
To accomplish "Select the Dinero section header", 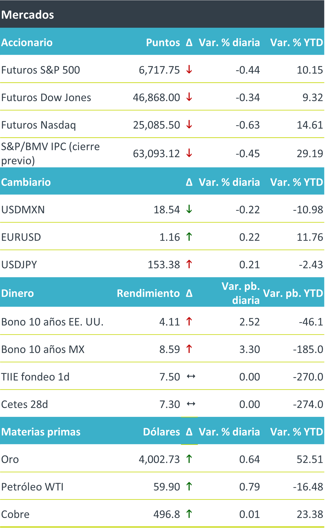I will [x=17, y=293].
